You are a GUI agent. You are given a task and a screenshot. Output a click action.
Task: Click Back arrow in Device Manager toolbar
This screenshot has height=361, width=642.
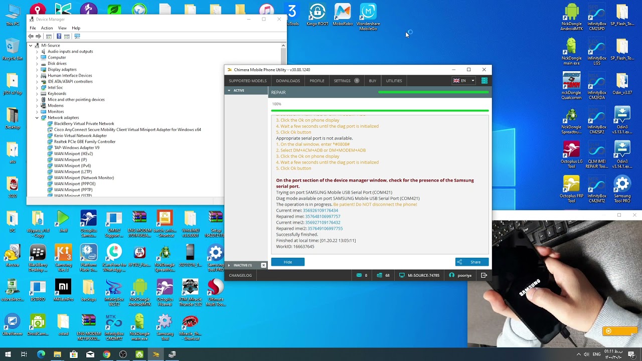(x=31, y=36)
